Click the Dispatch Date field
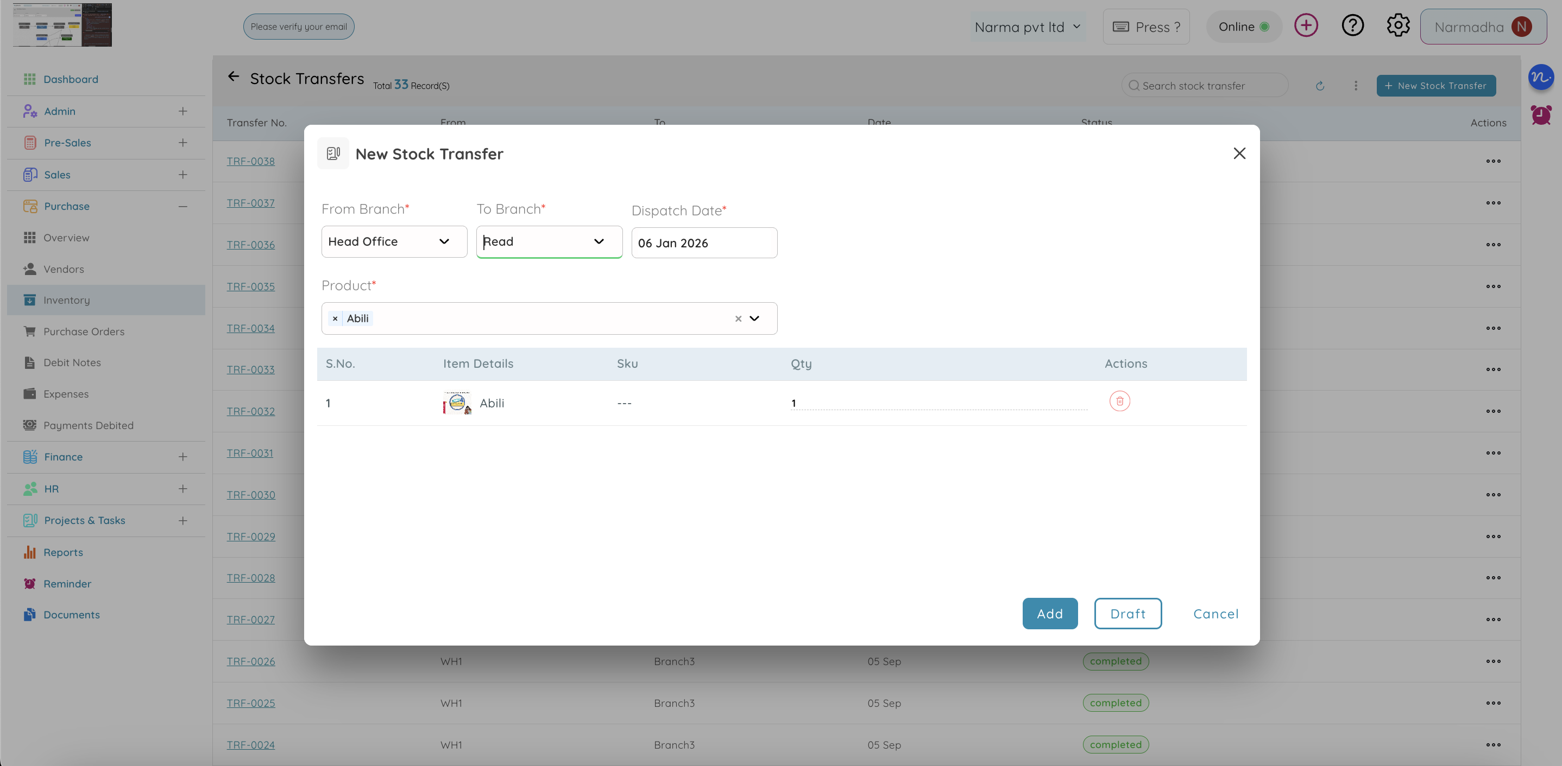The height and width of the screenshot is (766, 1562). [x=703, y=244]
